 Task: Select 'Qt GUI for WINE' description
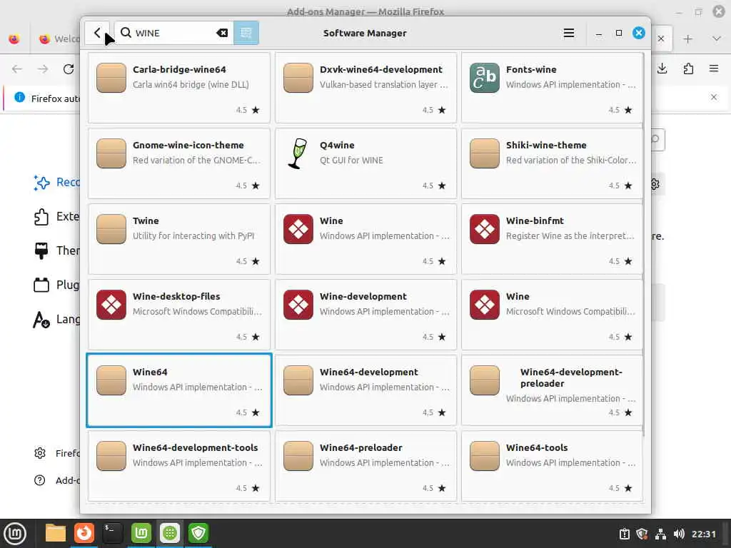tap(351, 161)
